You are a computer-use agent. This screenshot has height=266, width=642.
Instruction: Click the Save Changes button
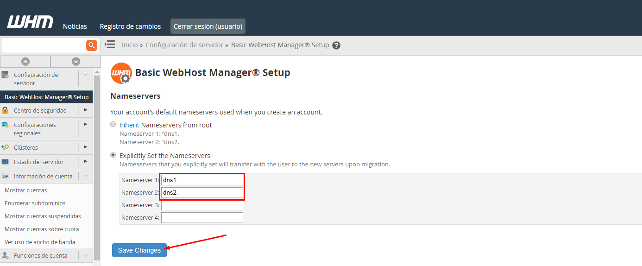tap(139, 250)
